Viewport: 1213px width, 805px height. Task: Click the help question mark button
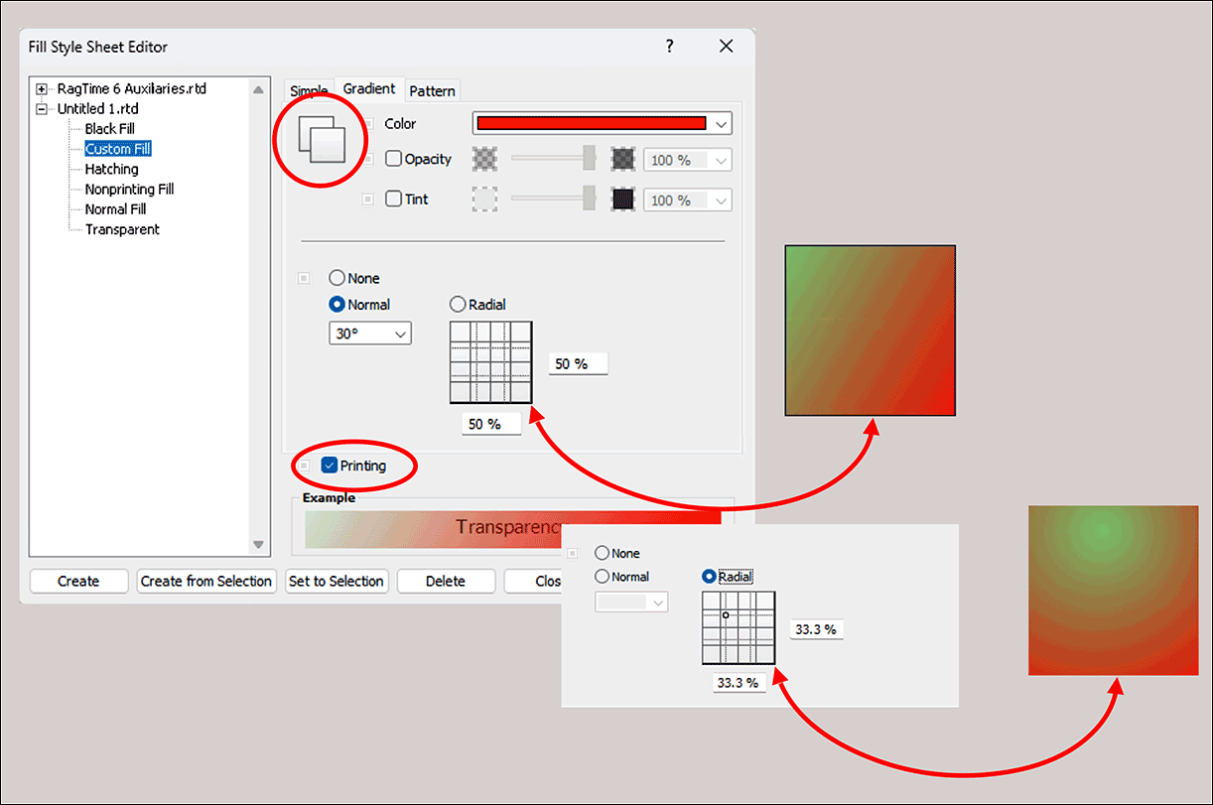670,47
